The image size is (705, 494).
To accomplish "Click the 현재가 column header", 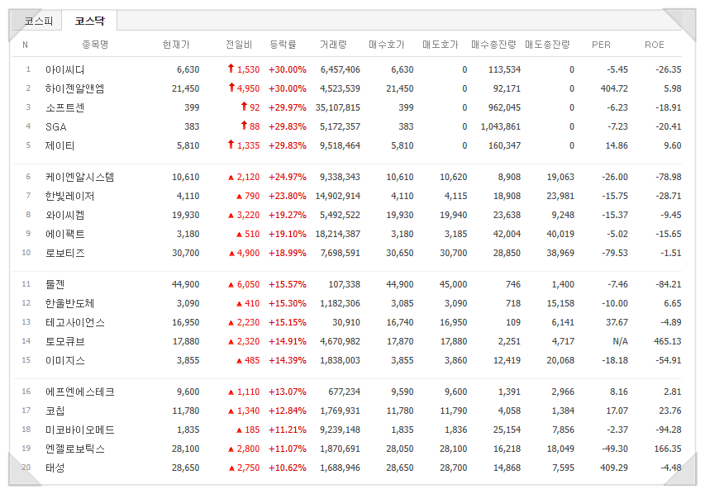I will (176, 45).
